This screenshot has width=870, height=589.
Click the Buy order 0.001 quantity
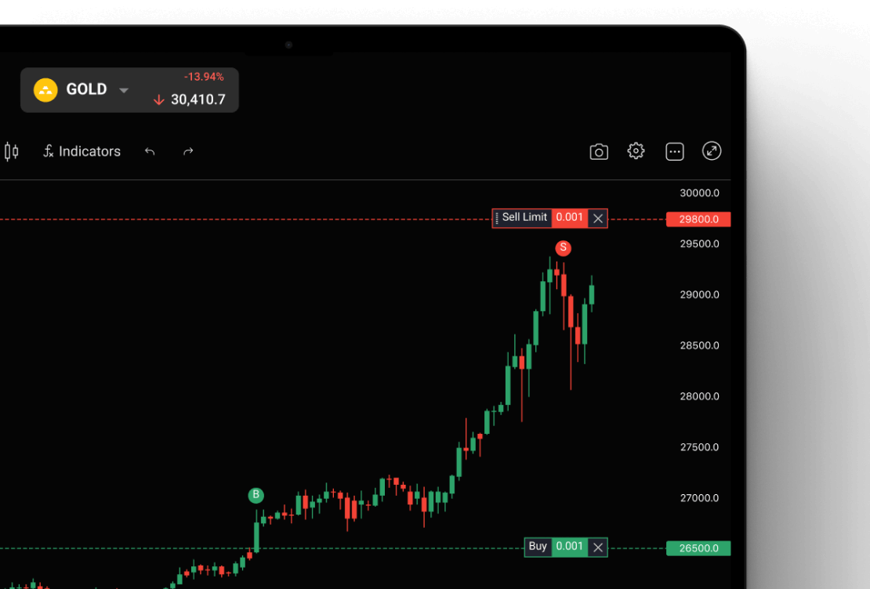point(570,547)
